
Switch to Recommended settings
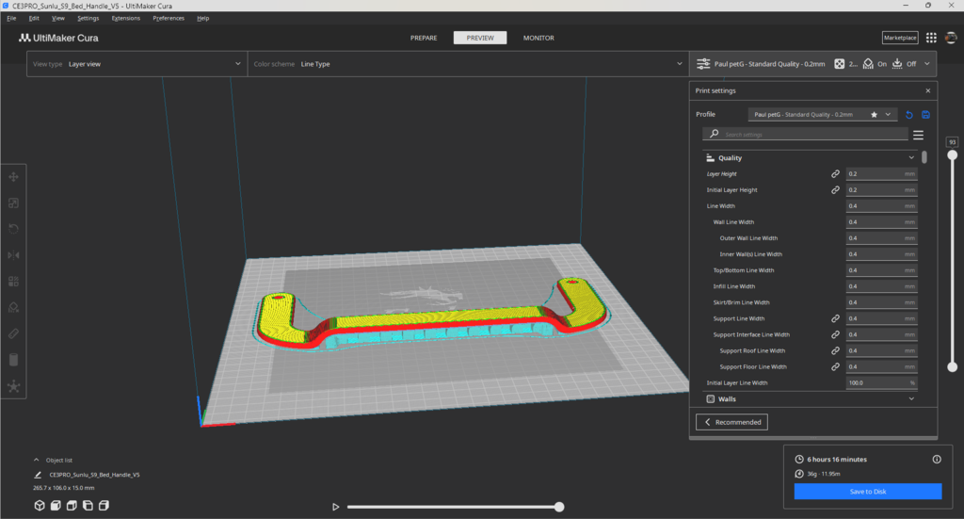pos(731,422)
